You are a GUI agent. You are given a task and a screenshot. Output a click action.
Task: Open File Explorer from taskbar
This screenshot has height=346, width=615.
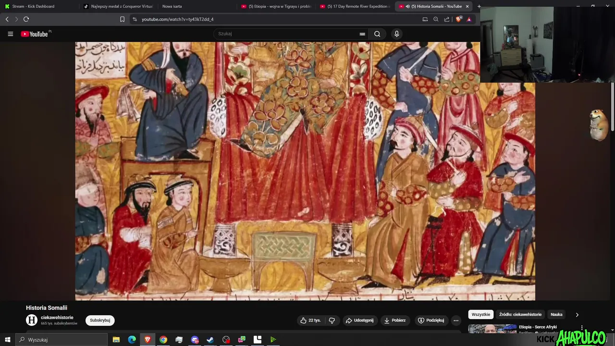point(116,340)
